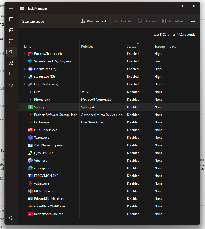Image resolution: width=205 pixels, height=229 pixels.
Task: Expand the steam.exe entry
Action: click(24, 77)
